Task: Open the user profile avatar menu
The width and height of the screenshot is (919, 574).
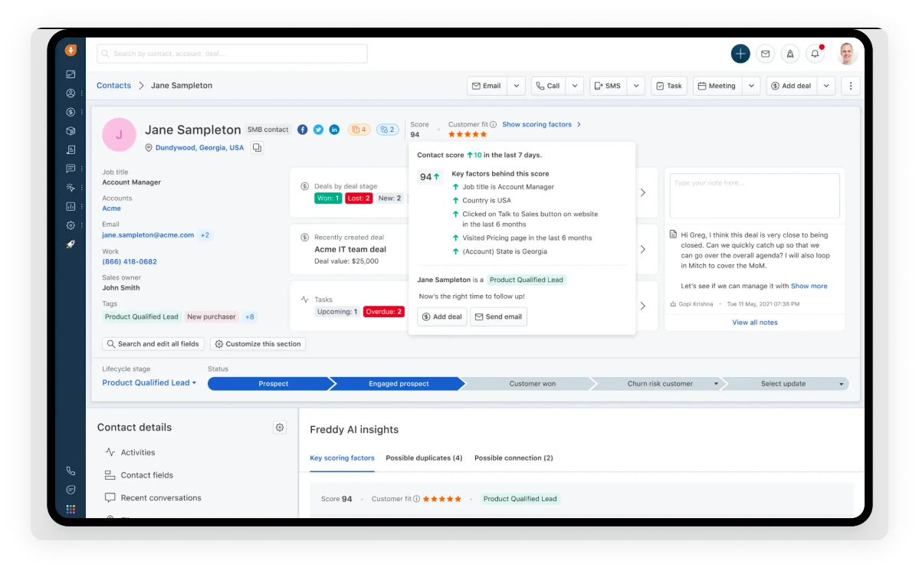Action: click(846, 54)
